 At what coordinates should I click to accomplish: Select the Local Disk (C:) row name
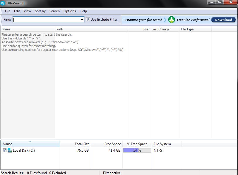click(24, 150)
